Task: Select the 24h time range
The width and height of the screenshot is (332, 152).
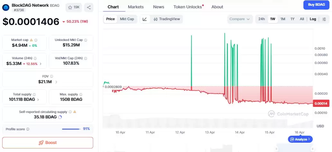Action: pos(262,19)
